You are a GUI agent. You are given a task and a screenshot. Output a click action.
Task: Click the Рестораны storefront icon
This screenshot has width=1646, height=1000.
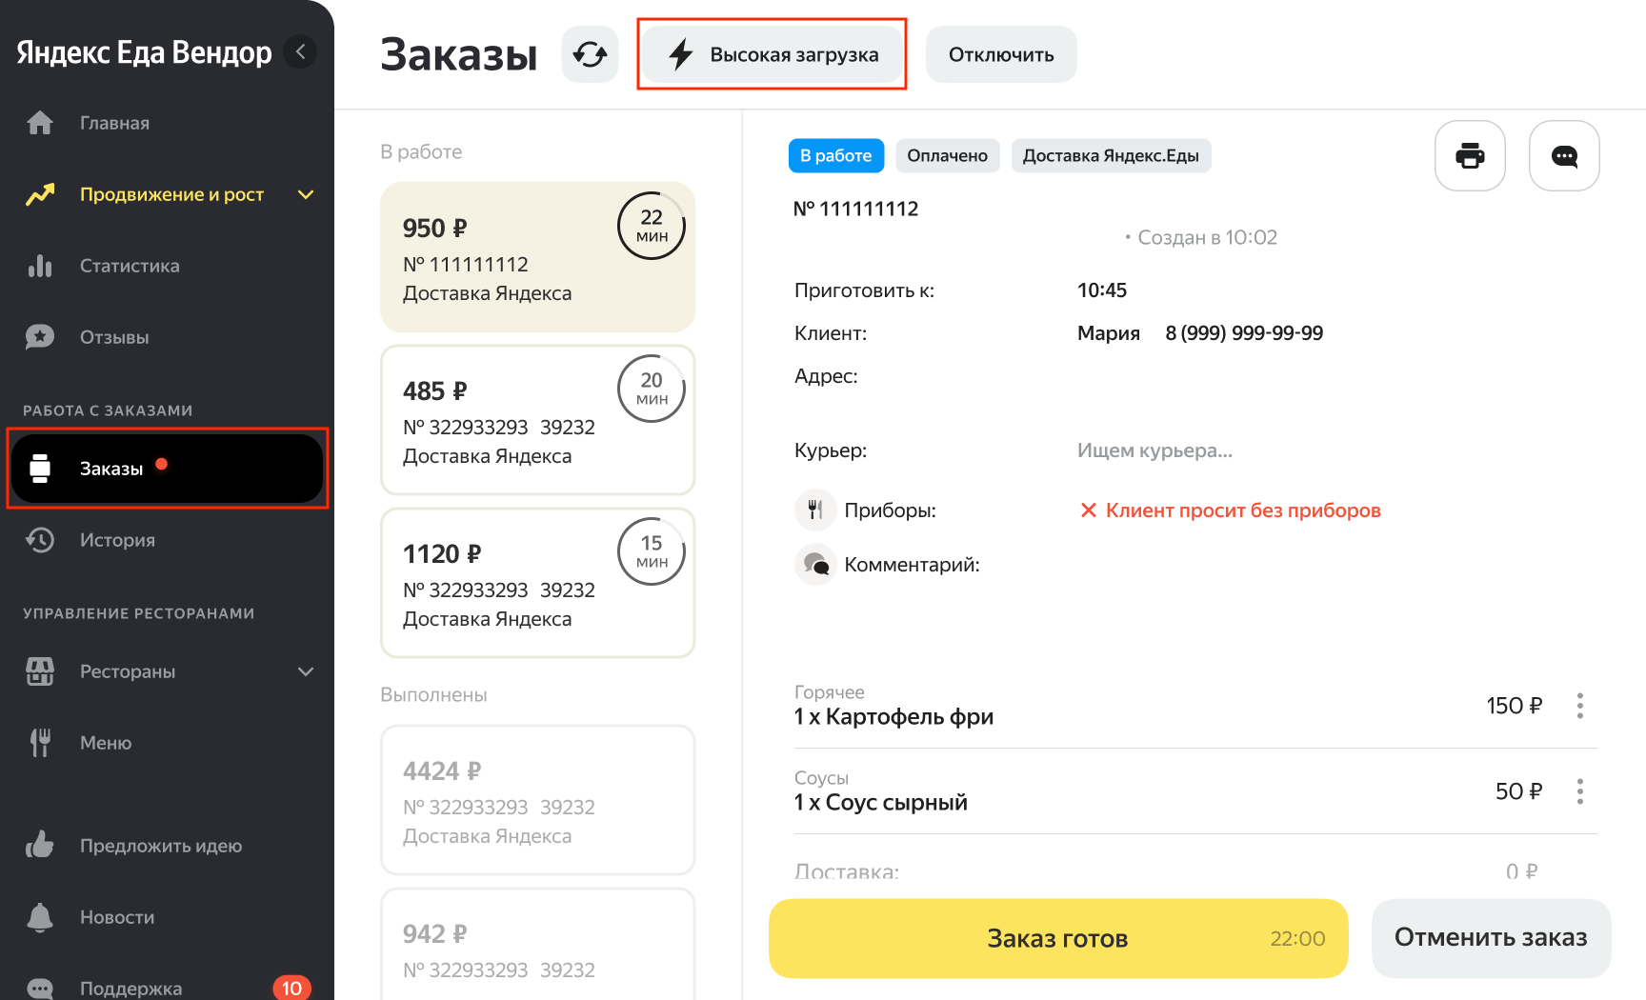(40, 671)
